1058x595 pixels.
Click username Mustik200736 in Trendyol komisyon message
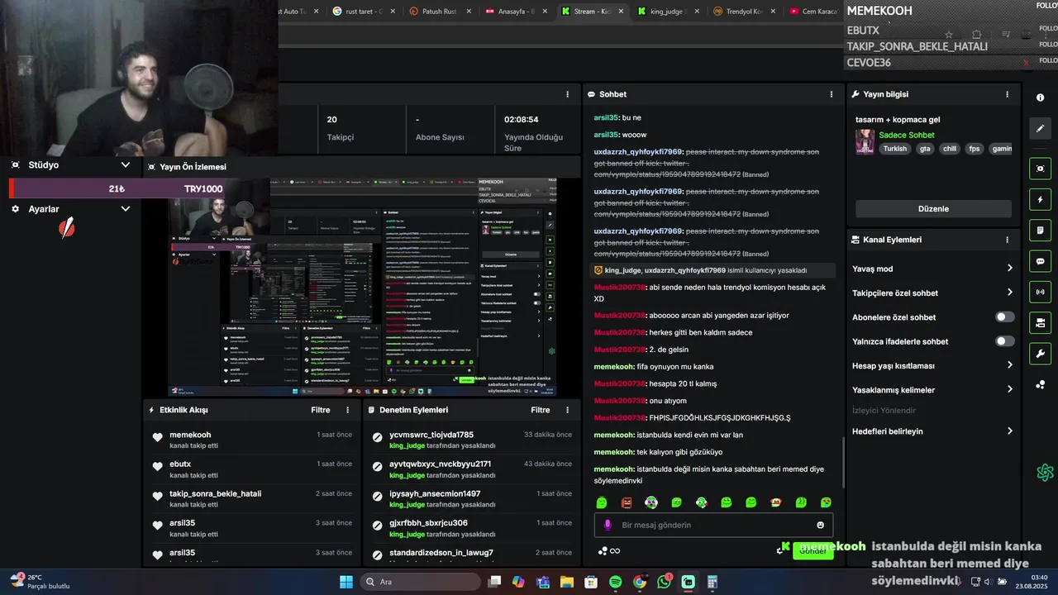[620, 288]
